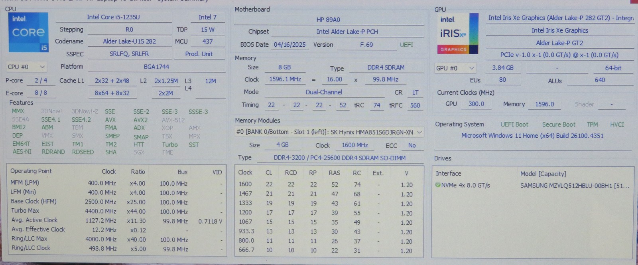
Task: Click the L2 cache value 2x1.25M
Action: (x=166, y=81)
